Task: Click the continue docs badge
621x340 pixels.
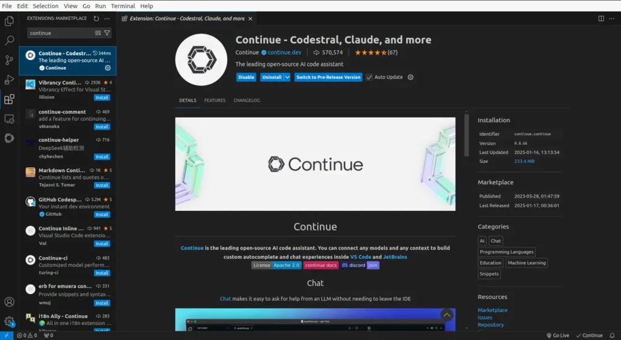Action: pos(320,265)
